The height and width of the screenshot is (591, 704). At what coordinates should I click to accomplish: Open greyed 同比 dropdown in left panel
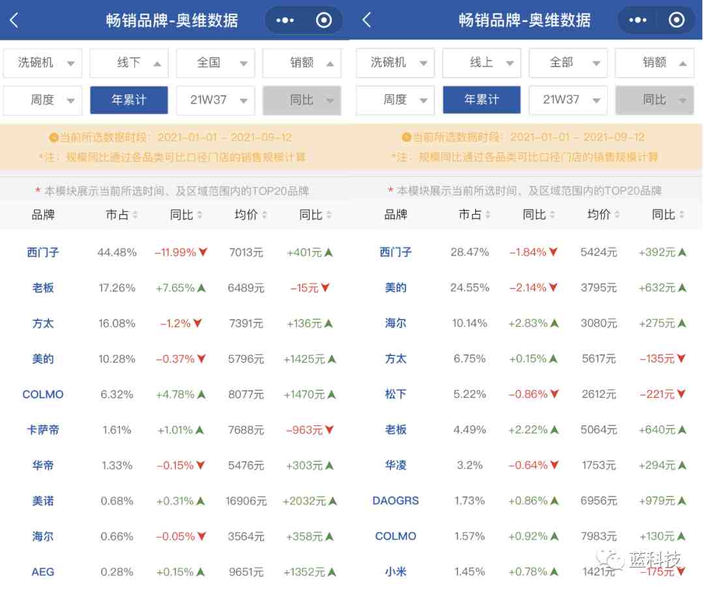[x=302, y=100]
